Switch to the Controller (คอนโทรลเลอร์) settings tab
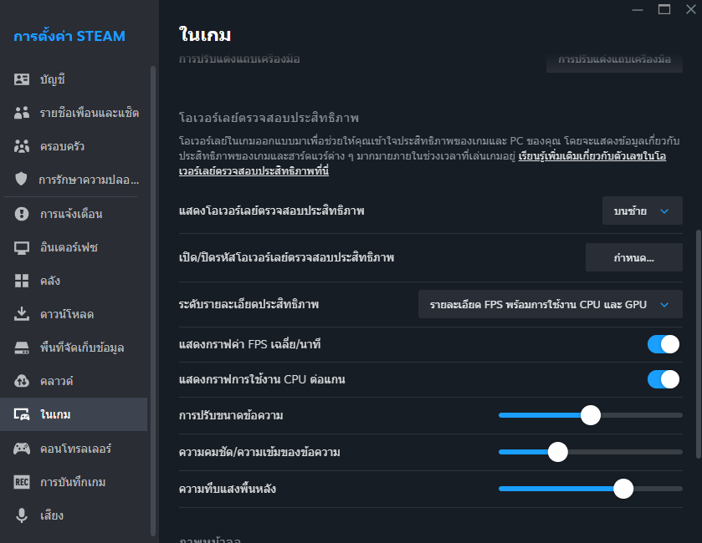The width and height of the screenshot is (702, 543). (75, 449)
